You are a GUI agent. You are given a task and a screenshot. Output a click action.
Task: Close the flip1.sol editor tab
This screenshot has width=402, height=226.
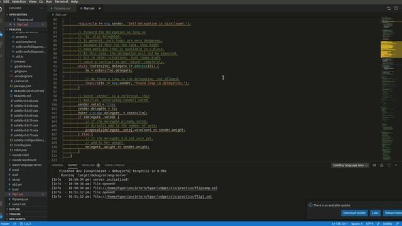point(100,8)
